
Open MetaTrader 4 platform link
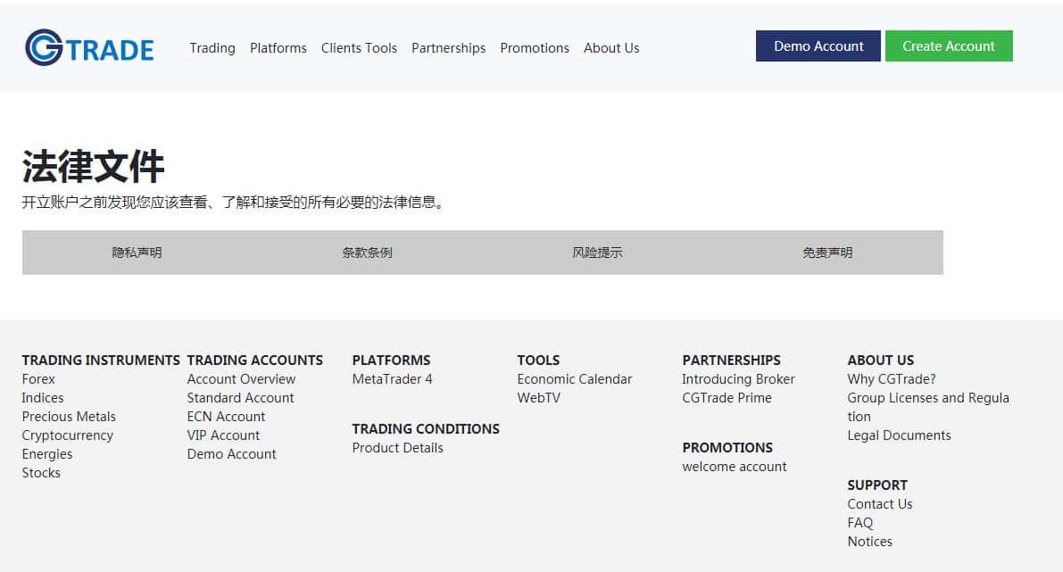click(392, 379)
